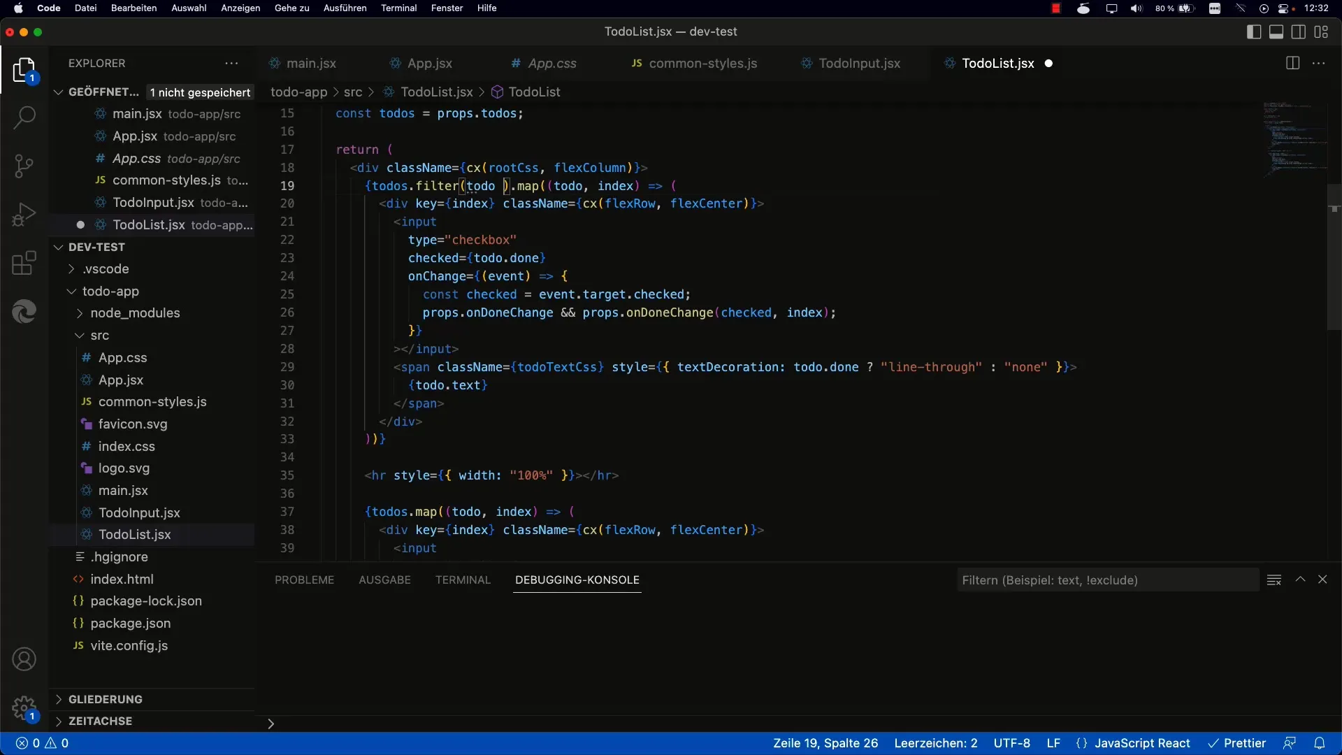Screen dimensions: 1342x755
Task: Open the Search view in activity bar
Action: pos(24,117)
